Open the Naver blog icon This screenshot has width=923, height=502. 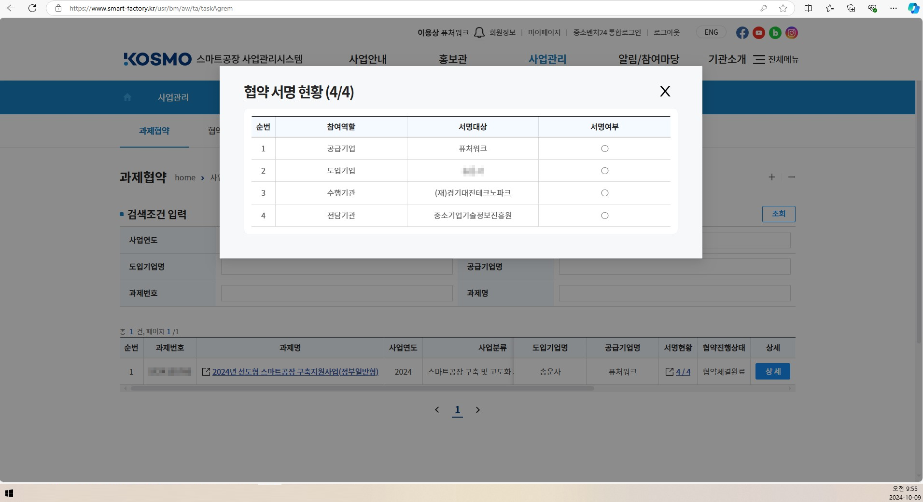click(x=775, y=32)
